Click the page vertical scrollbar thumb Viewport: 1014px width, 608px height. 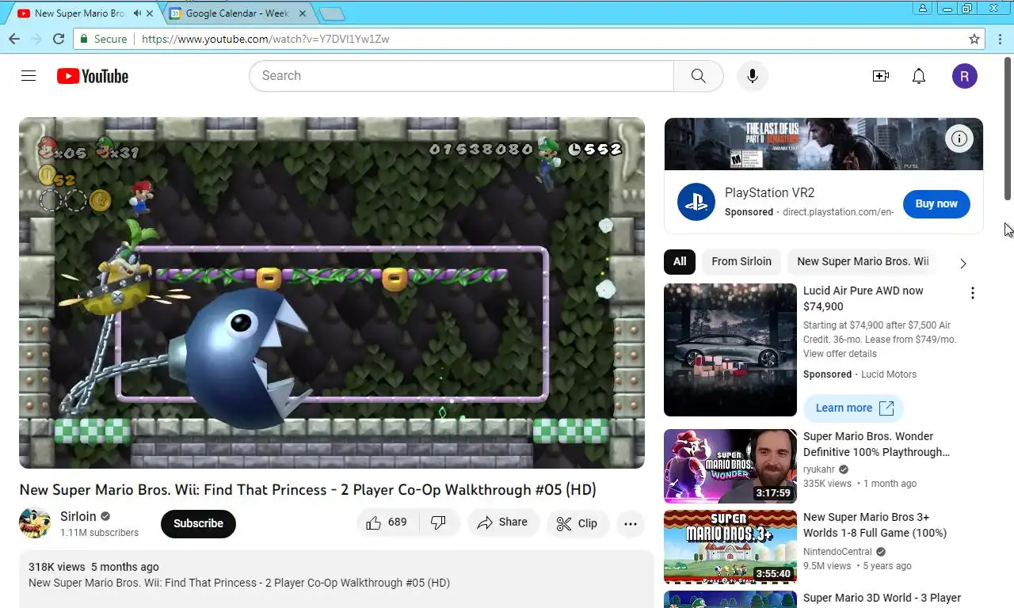click(x=1008, y=128)
